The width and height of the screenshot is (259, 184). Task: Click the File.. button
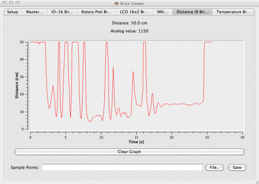pyautogui.click(x=215, y=167)
